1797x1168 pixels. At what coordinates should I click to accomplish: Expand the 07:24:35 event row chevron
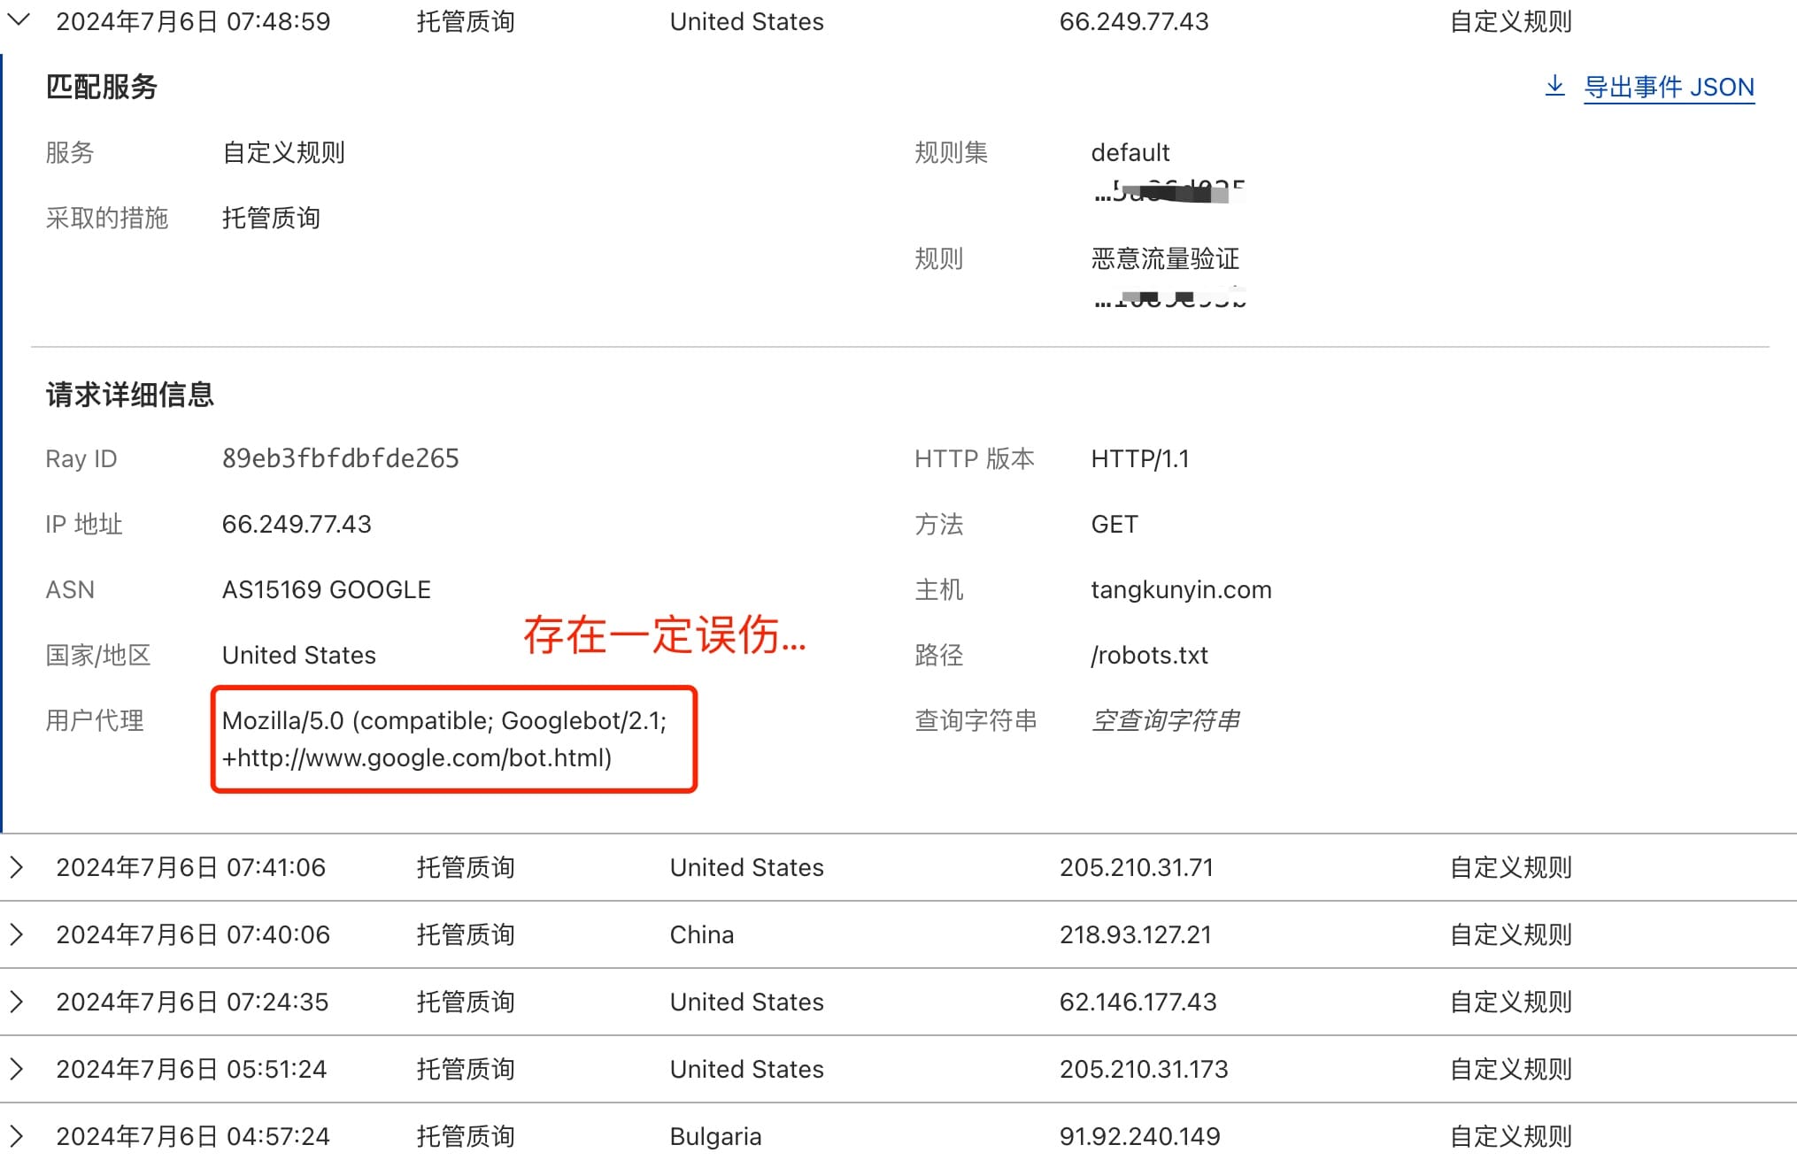coord(17,1002)
